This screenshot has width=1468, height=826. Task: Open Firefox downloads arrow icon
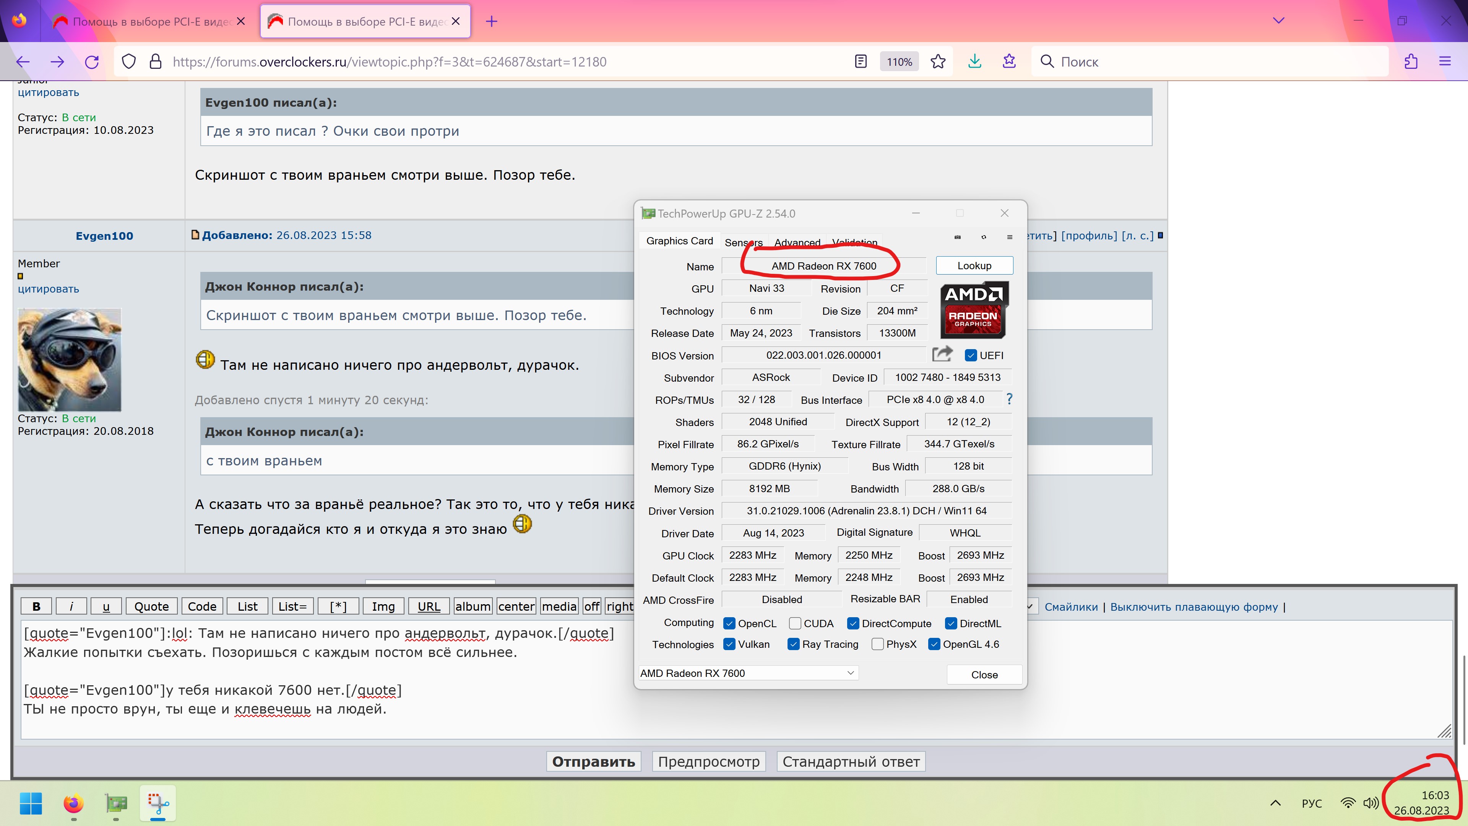tap(974, 62)
